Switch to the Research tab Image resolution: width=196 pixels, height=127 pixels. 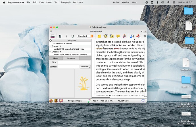pyautogui.click(x=71, y=58)
